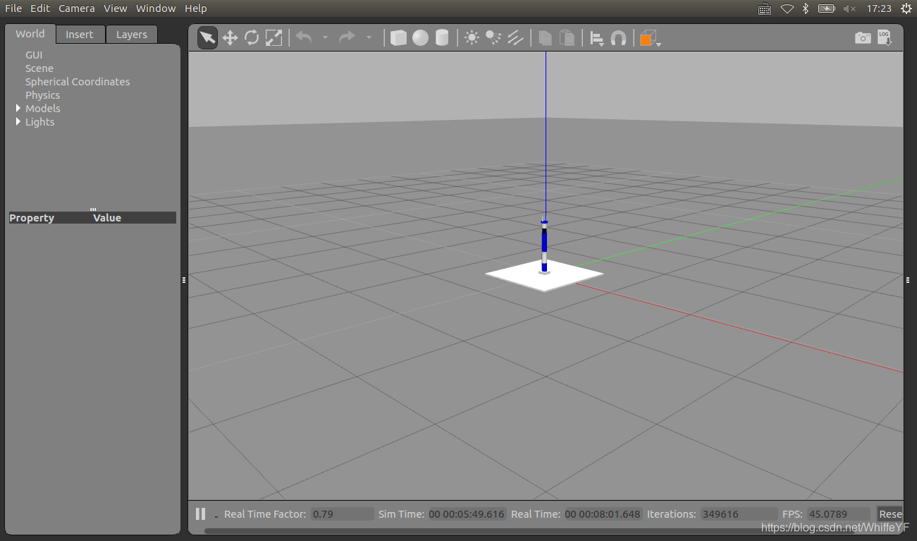The height and width of the screenshot is (541, 917).
Task: Click the Sim Time value field
Action: [467, 513]
